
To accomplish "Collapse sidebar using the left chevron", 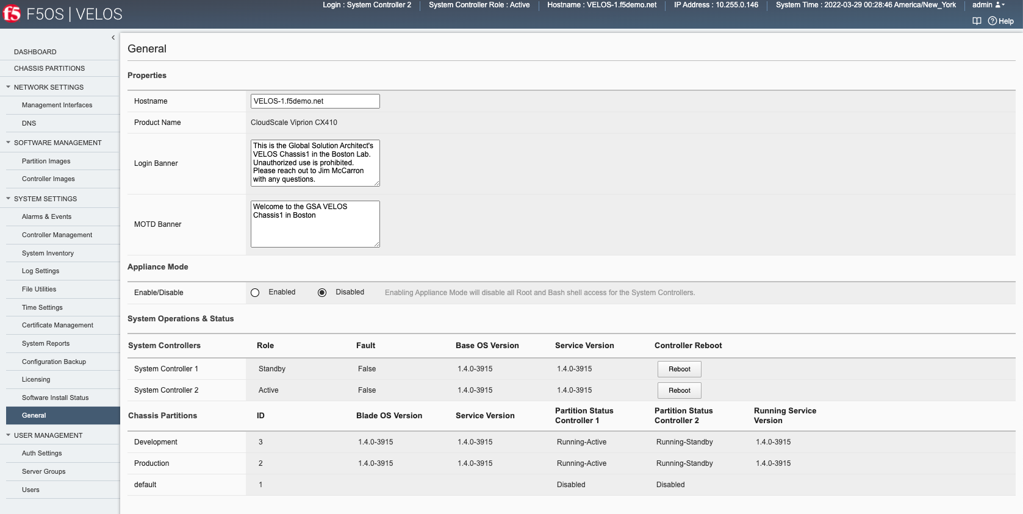I will click(x=113, y=38).
